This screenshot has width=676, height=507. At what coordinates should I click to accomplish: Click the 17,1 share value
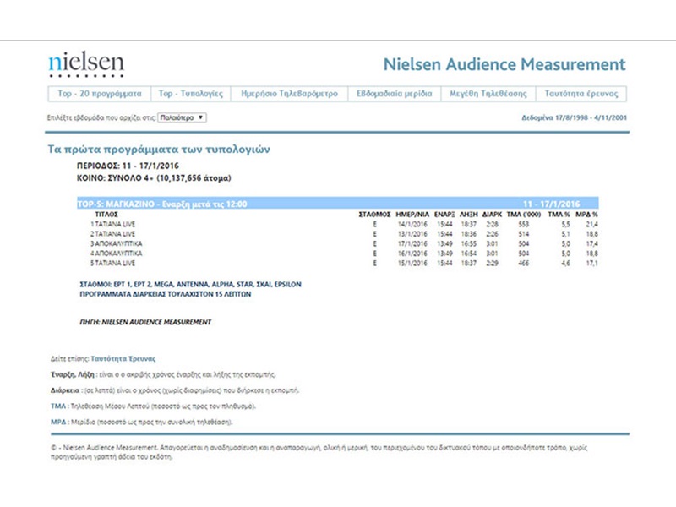592,263
